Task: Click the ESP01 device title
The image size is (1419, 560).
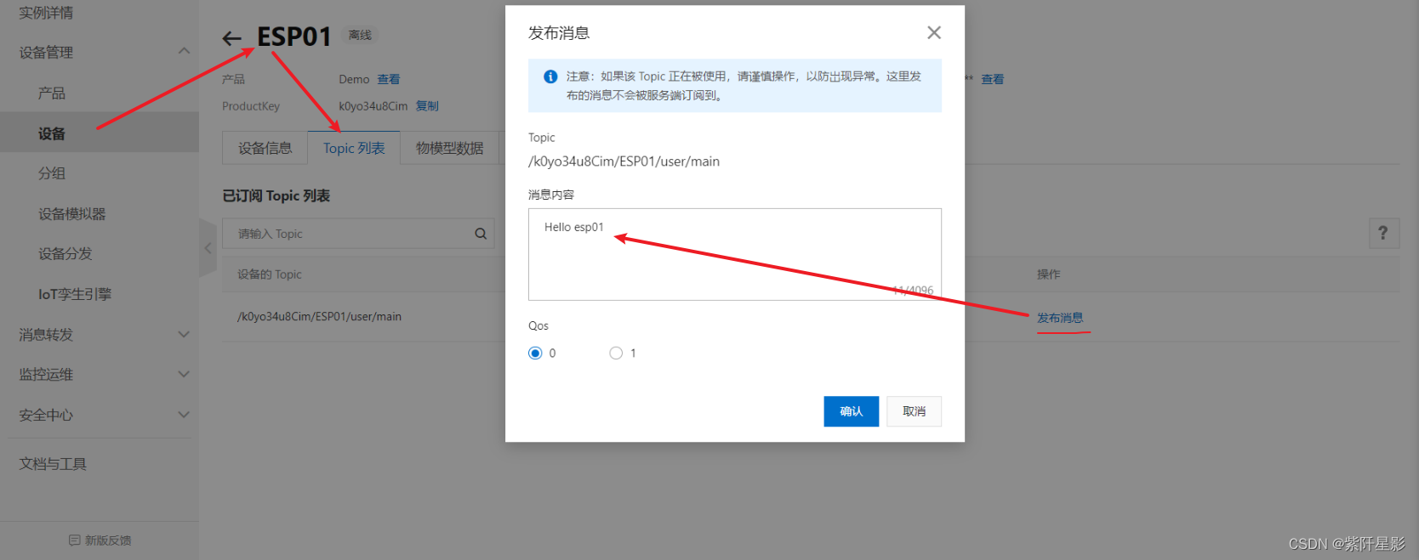Action: point(294,37)
